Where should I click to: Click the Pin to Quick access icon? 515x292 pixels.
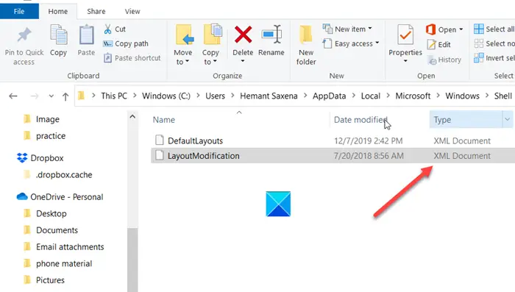(x=24, y=35)
